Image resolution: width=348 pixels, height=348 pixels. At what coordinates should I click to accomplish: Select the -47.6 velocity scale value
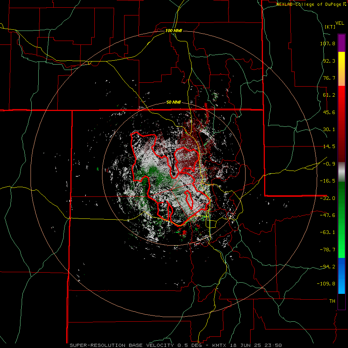pyautogui.click(x=328, y=215)
